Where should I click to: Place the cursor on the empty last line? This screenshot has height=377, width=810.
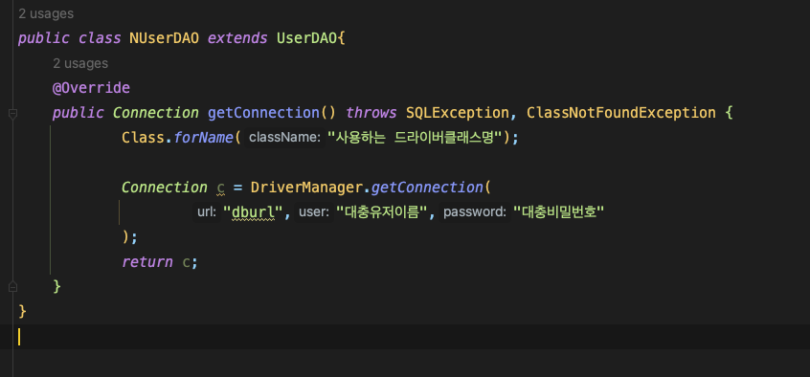pos(405,337)
